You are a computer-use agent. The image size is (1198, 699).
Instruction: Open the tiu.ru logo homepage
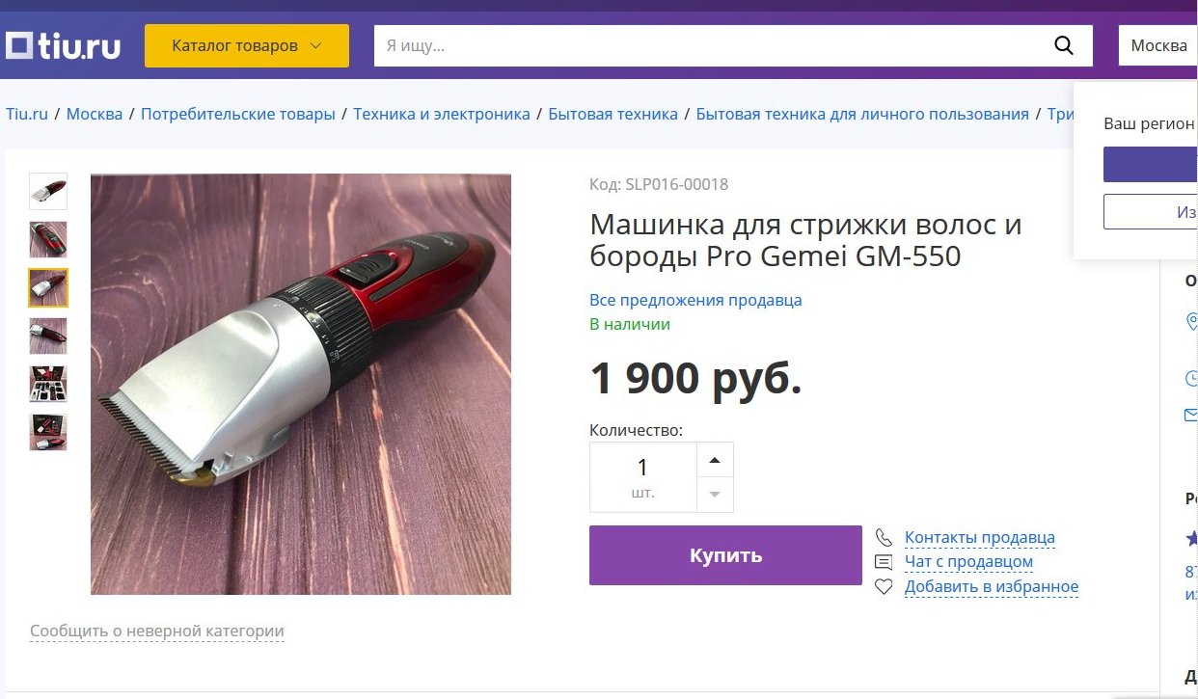[x=64, y=45]
